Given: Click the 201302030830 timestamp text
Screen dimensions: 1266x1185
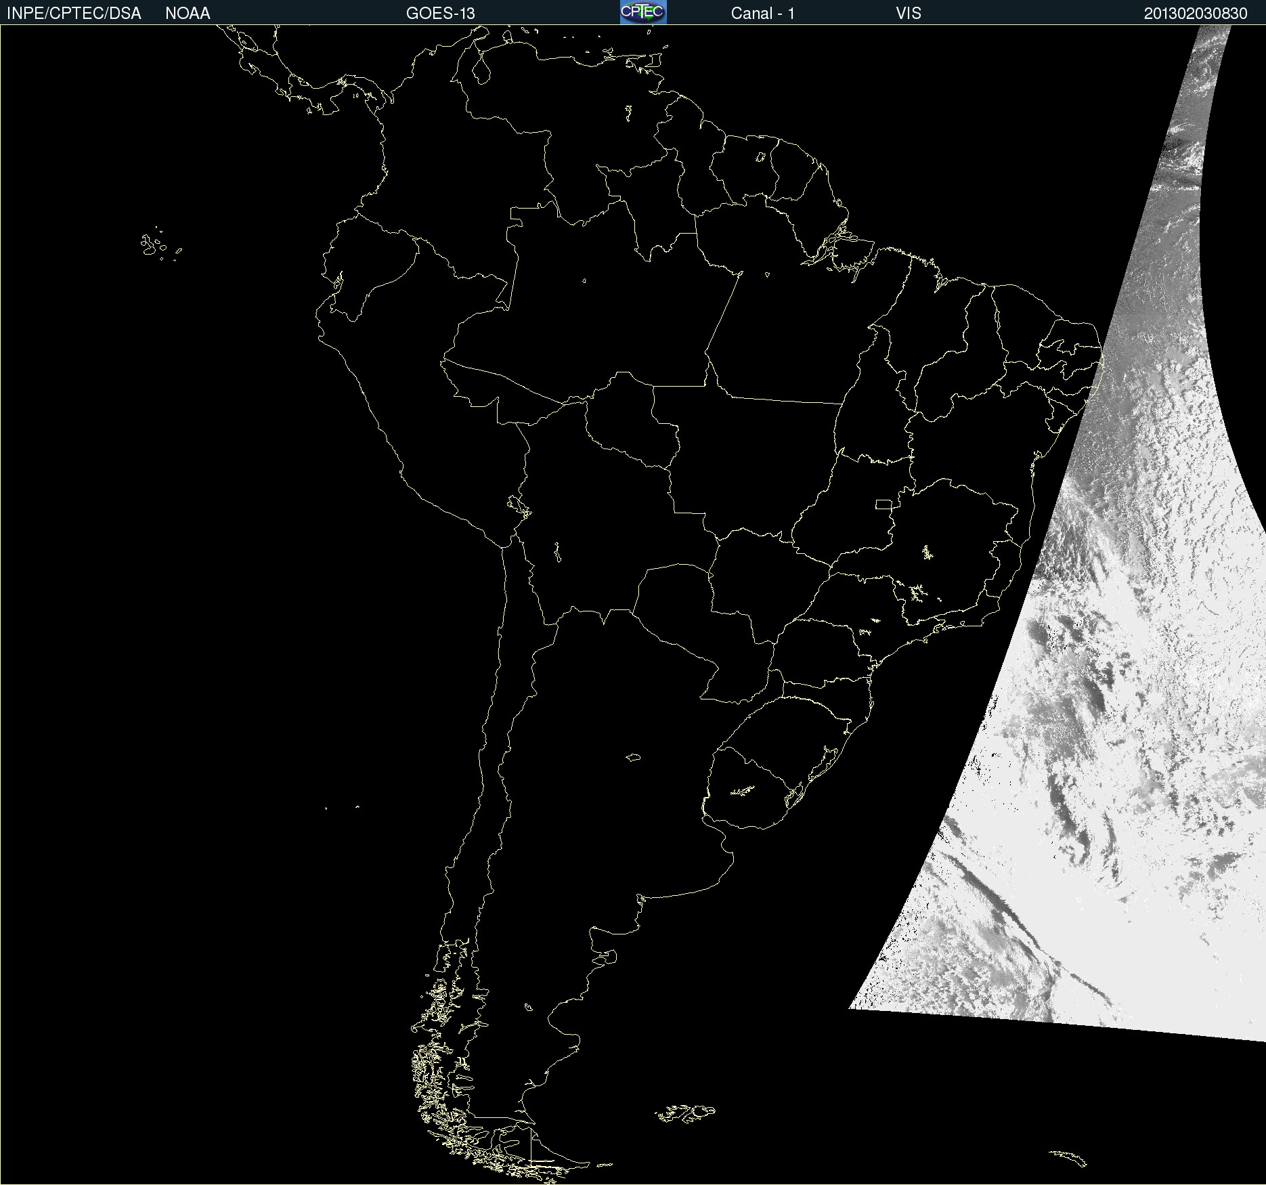Looking at the screenshot, I should point(1195,14).
